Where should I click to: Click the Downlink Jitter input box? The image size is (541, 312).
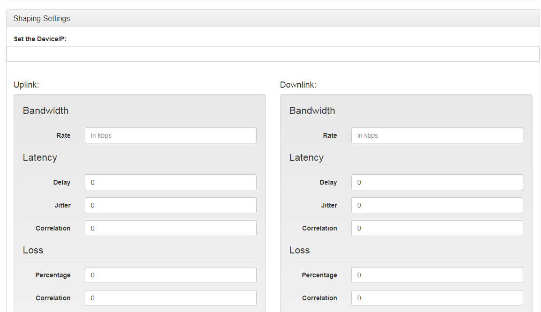(x=437, y=205)
